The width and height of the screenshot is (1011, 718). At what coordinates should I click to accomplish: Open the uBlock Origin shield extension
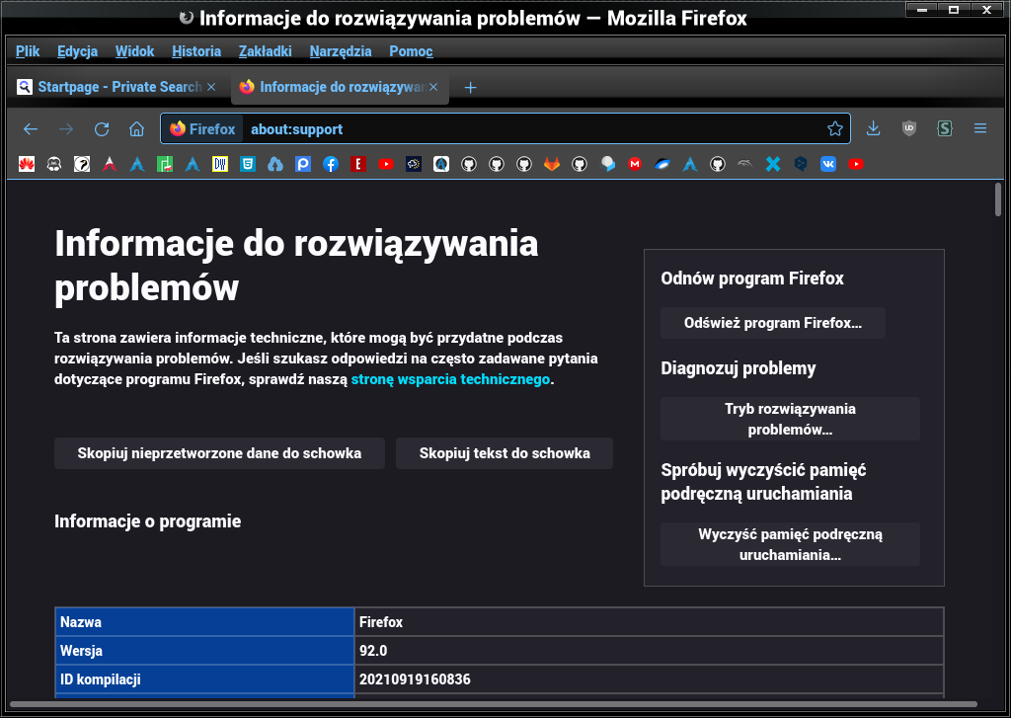(909, 128)
